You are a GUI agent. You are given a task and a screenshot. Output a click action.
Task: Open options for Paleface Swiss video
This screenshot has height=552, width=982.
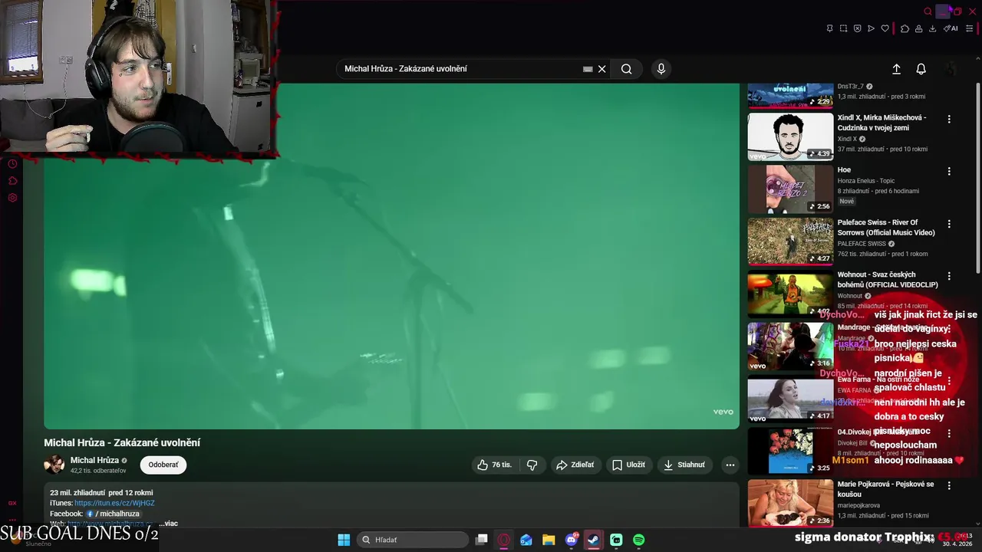click(949, 224)
